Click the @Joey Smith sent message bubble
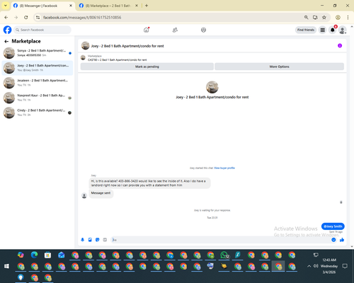The image size is (354, 283). pyautogui.click(x=333, y=226)
